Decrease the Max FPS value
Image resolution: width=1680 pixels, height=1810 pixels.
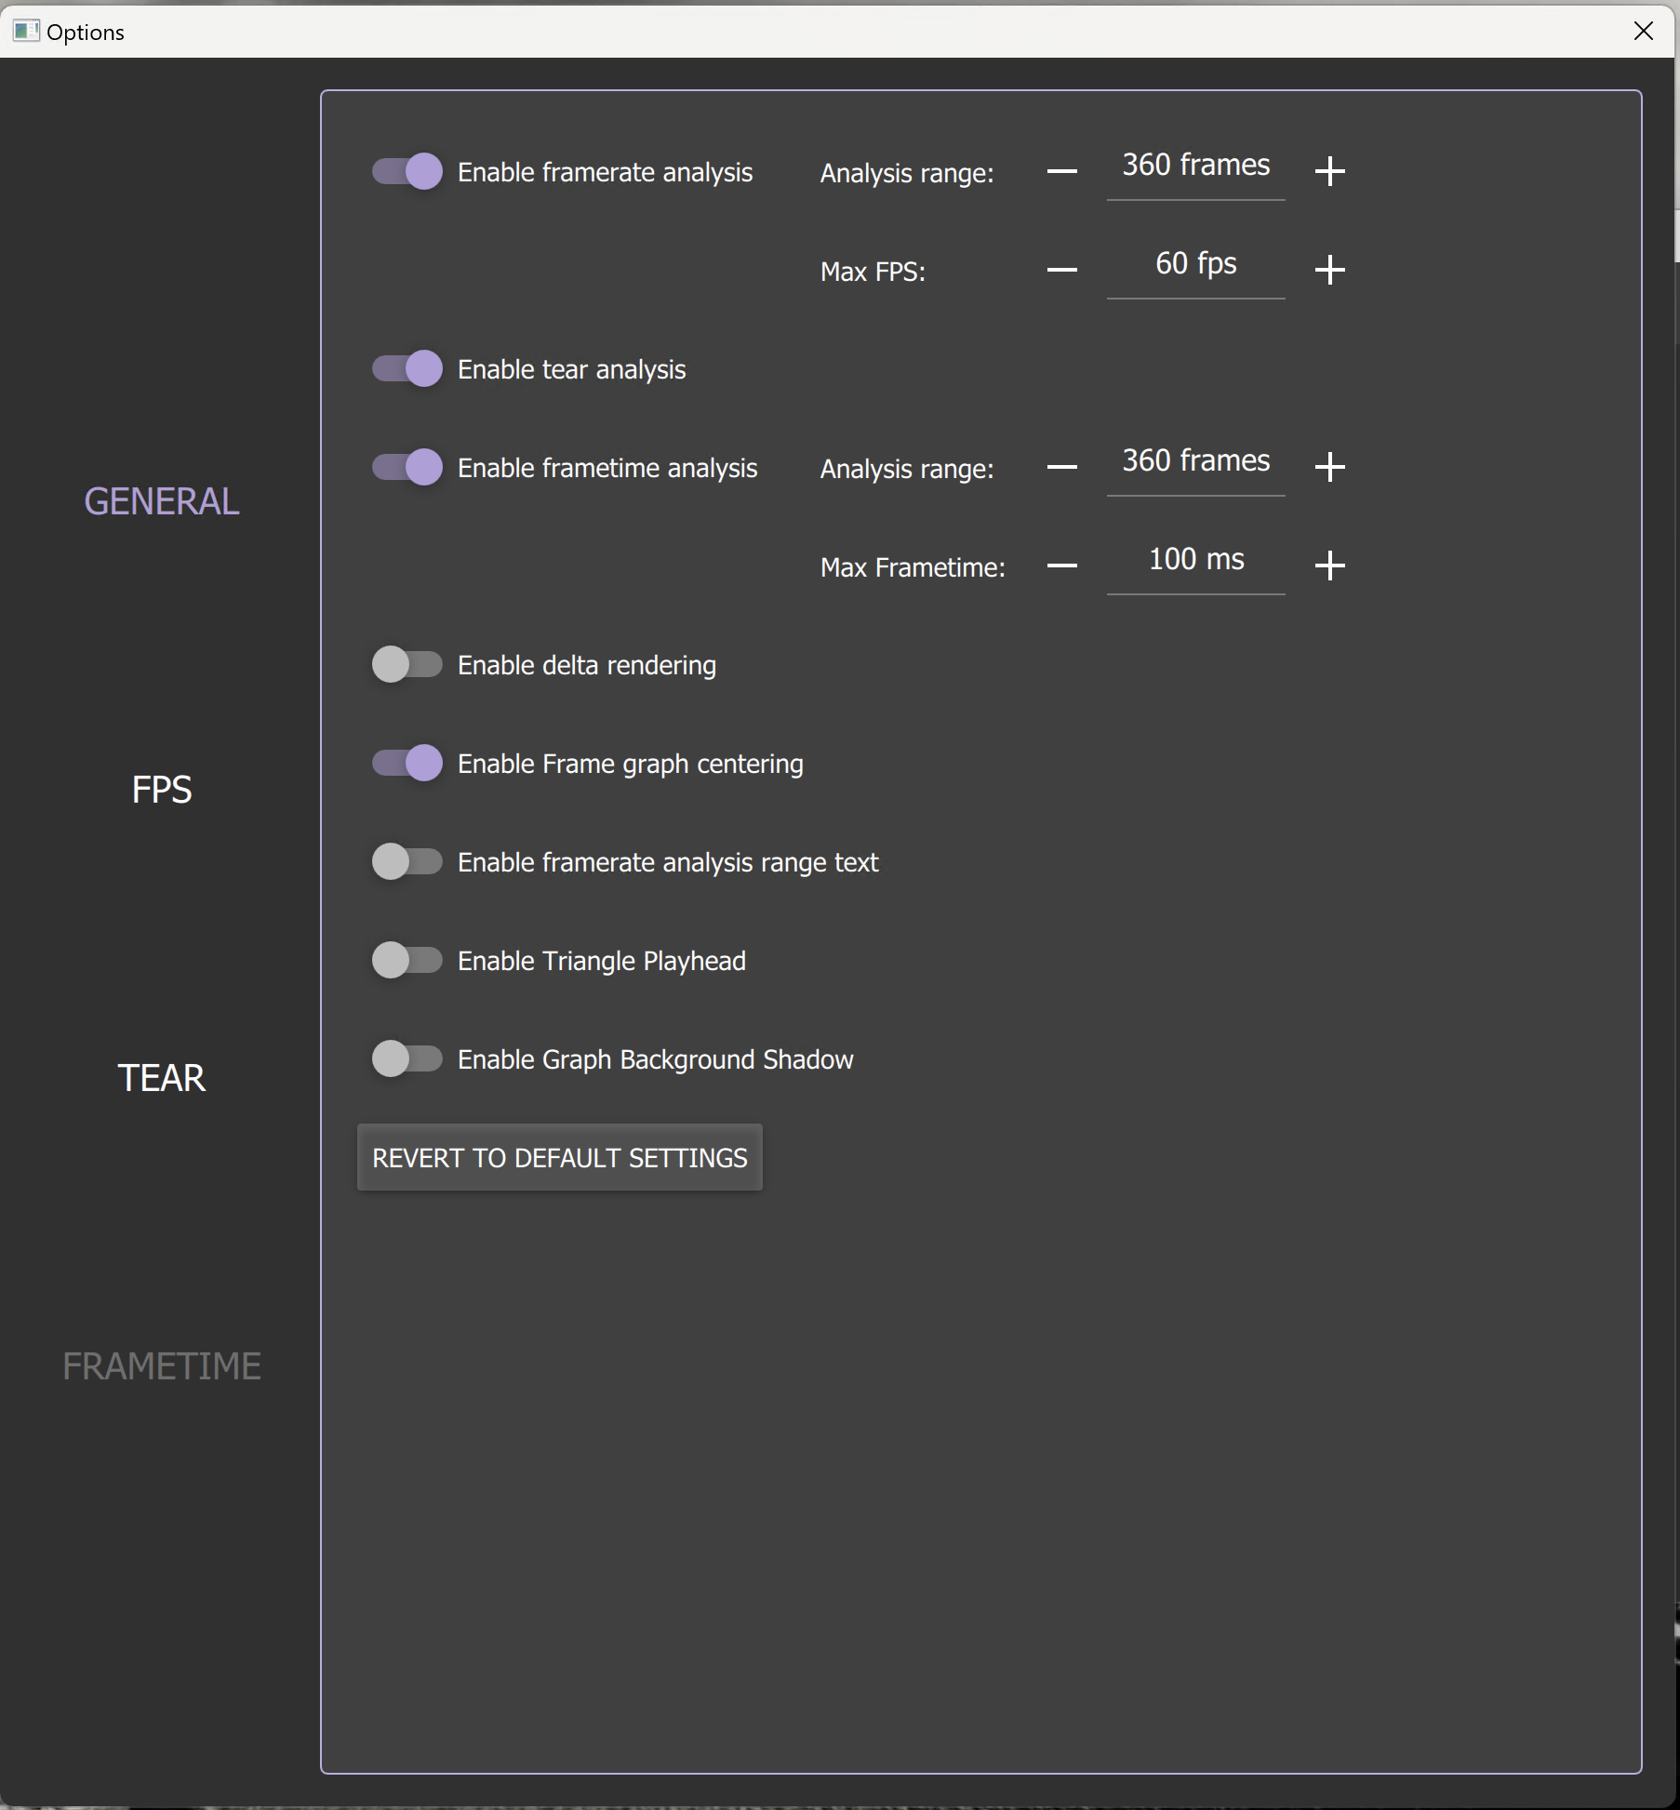click(x=1062, y=270)
